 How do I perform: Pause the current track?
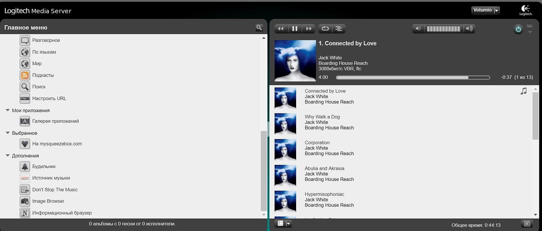click(295, 29)
